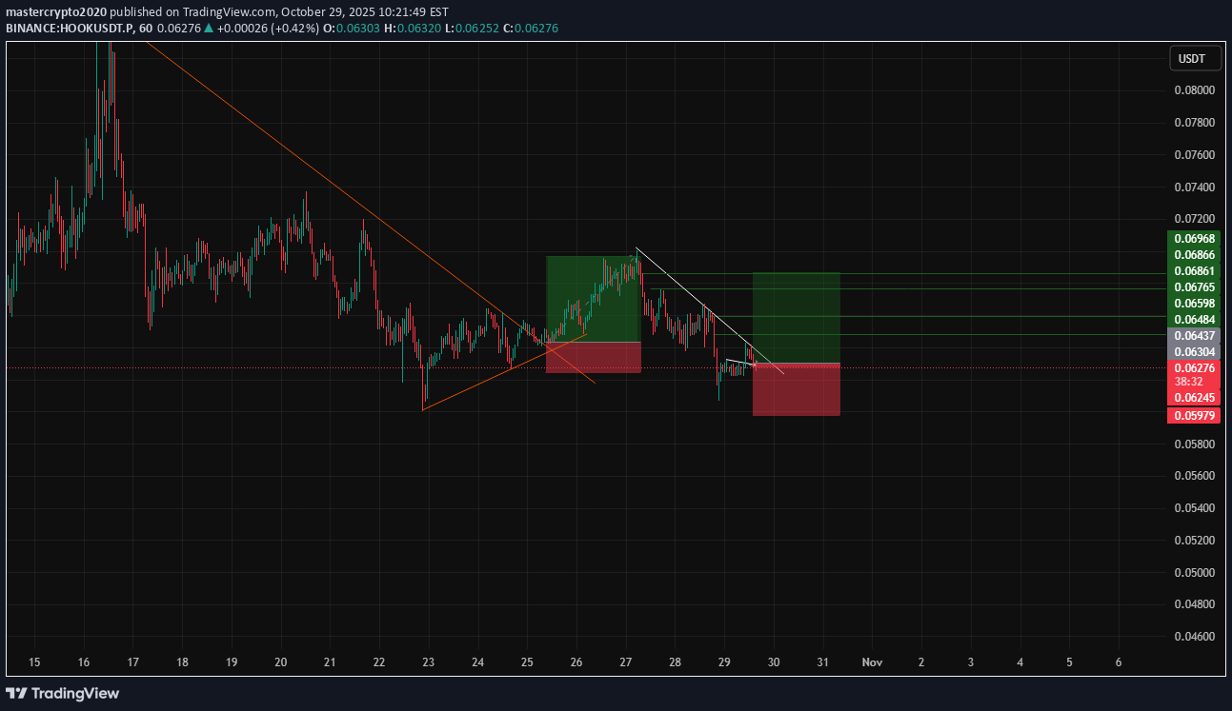Click the BINANCE:HOOKUSDT.P symbol title
The image size is (1232, 711).
pos(65,29)
